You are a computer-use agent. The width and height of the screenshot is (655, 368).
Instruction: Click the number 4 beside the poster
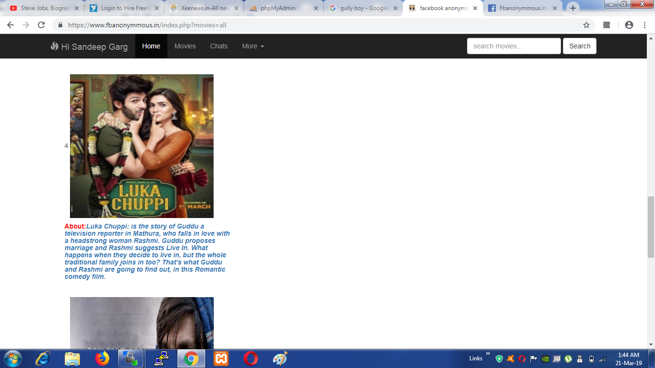click(66, 146)
